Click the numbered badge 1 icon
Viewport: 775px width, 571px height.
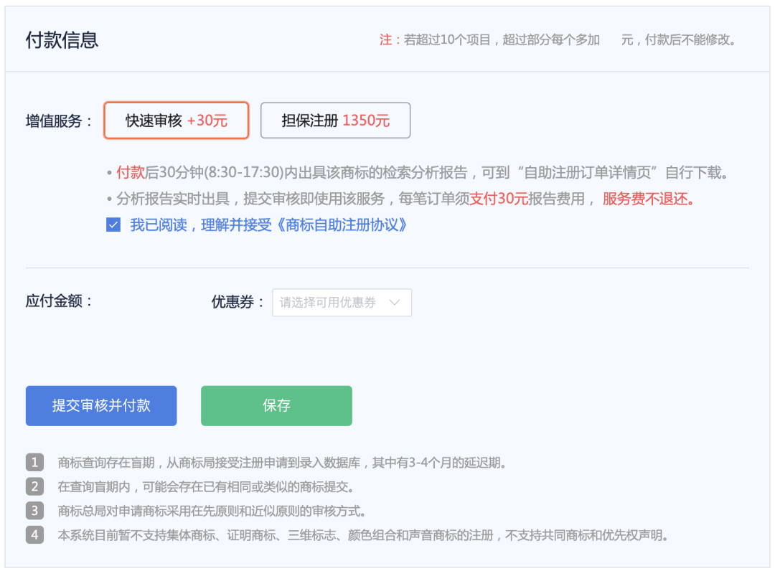pyautogui.click(x=34, y=463)
